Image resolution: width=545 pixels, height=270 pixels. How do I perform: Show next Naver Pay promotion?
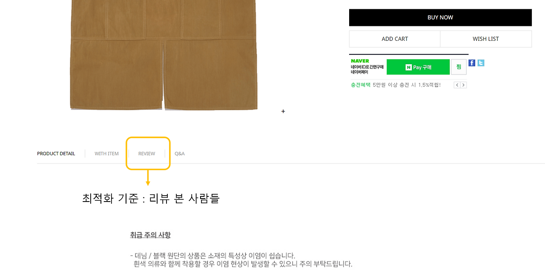[464, 85]
